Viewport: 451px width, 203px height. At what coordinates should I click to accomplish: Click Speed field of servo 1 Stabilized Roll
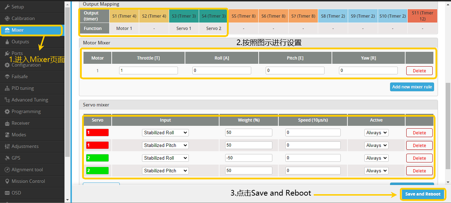tap(313, 133)
